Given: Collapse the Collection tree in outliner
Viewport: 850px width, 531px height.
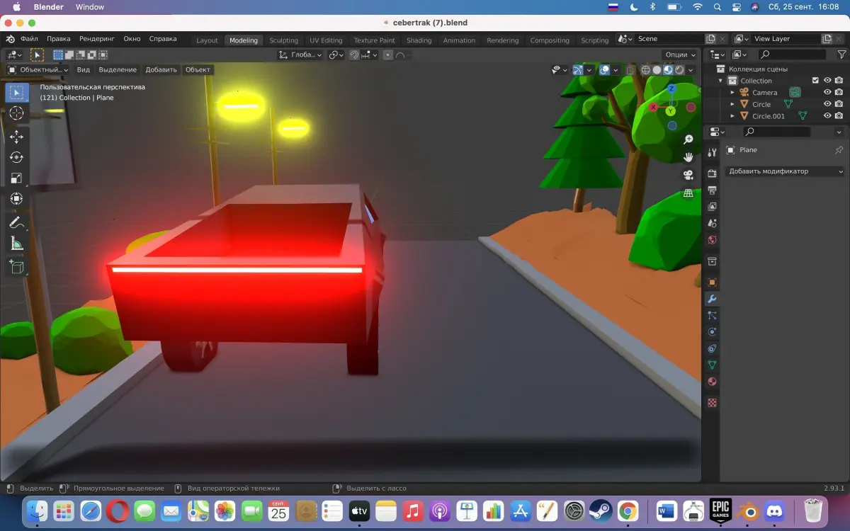Looking at the screenshot, I should click(x=721, y=81).
